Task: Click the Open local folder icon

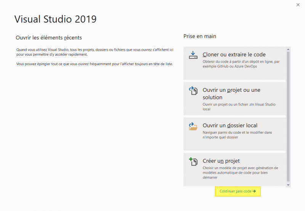Action: point(193,126)
